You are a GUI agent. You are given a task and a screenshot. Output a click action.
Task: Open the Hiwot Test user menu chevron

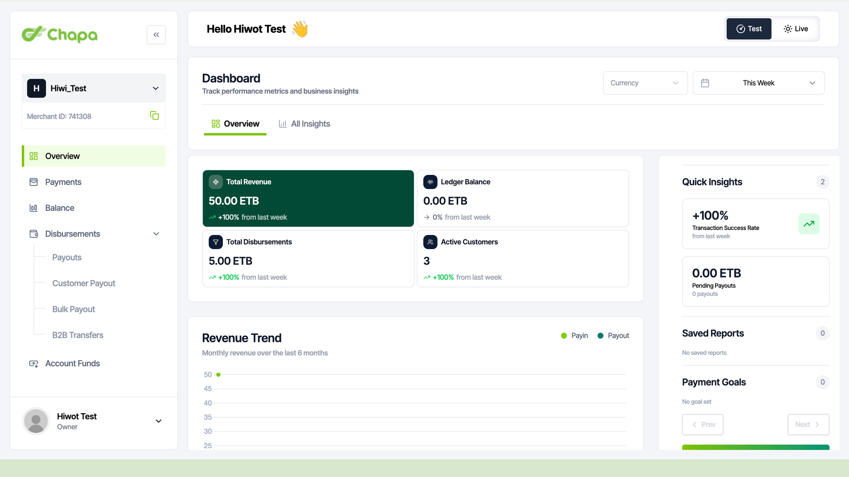click(158, 421)
